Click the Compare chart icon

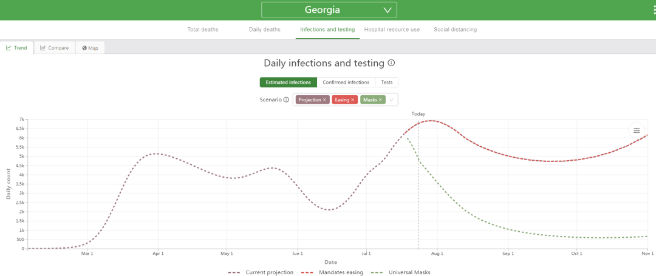coord(43,47)
